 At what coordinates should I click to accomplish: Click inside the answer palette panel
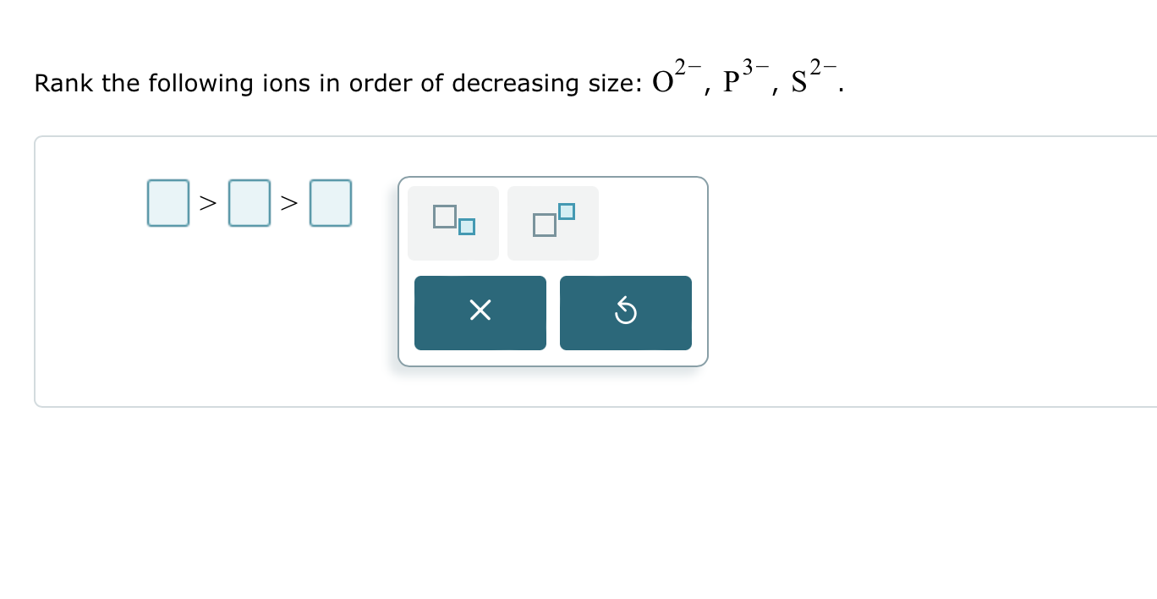552,271
